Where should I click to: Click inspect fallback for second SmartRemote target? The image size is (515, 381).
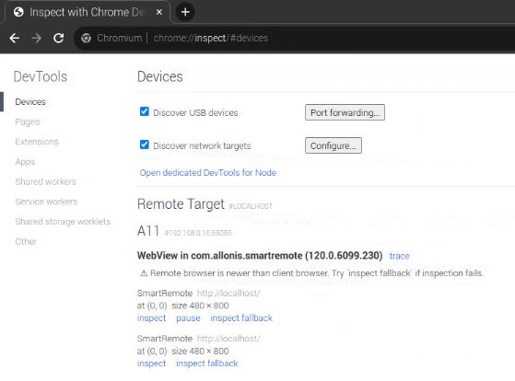[x=207, y=364]
